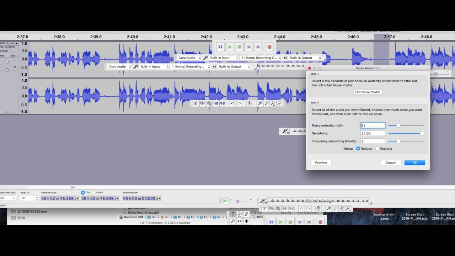Pause playback in the upper transport toolbar
The image size is (455, 256).
[x=220, y=47]
